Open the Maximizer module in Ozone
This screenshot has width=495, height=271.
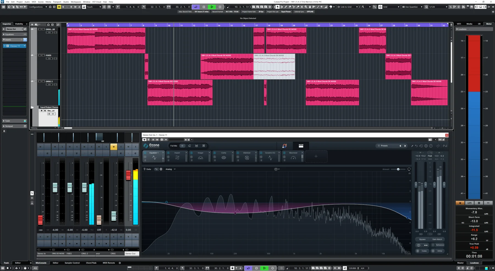pyautogui.click(x=293, y=156)
